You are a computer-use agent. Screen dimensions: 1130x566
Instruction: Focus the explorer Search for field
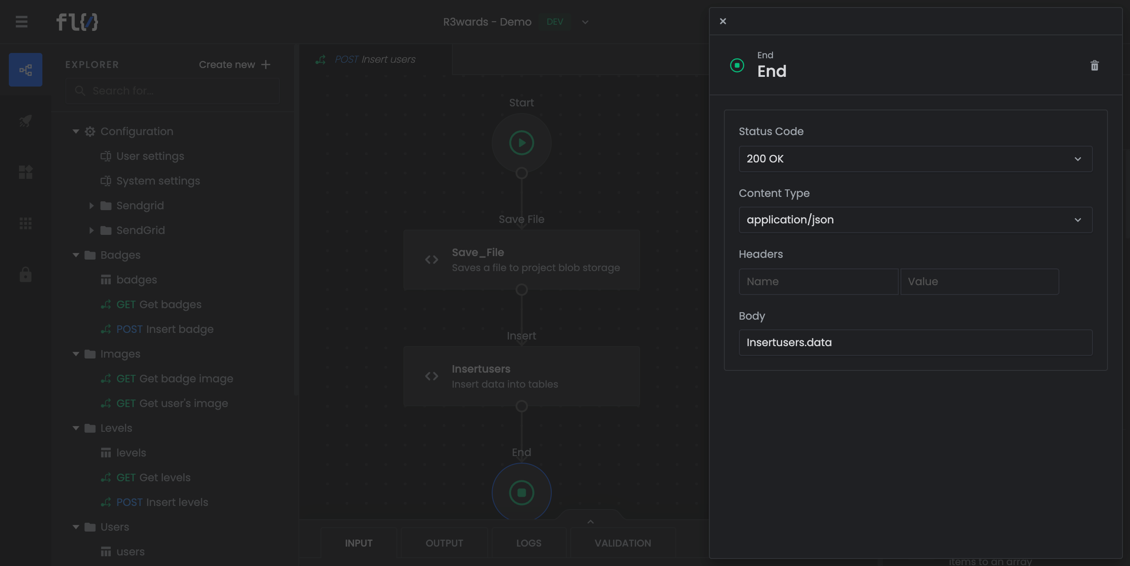tap(172, 91)
